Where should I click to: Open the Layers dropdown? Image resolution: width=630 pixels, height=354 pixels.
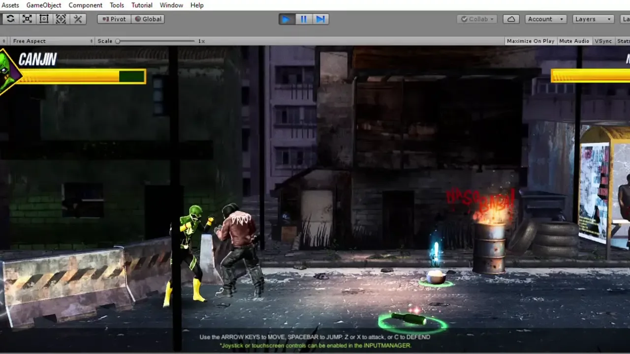tap(594, 19)
